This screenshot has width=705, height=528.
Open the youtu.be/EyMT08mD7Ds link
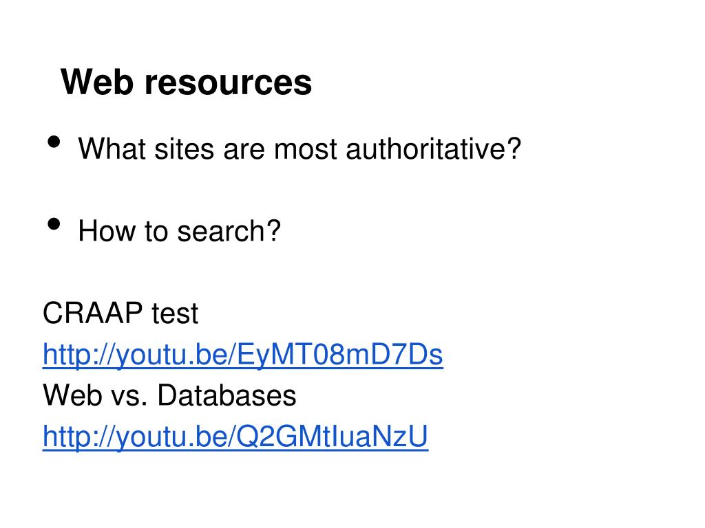point(243,355)
